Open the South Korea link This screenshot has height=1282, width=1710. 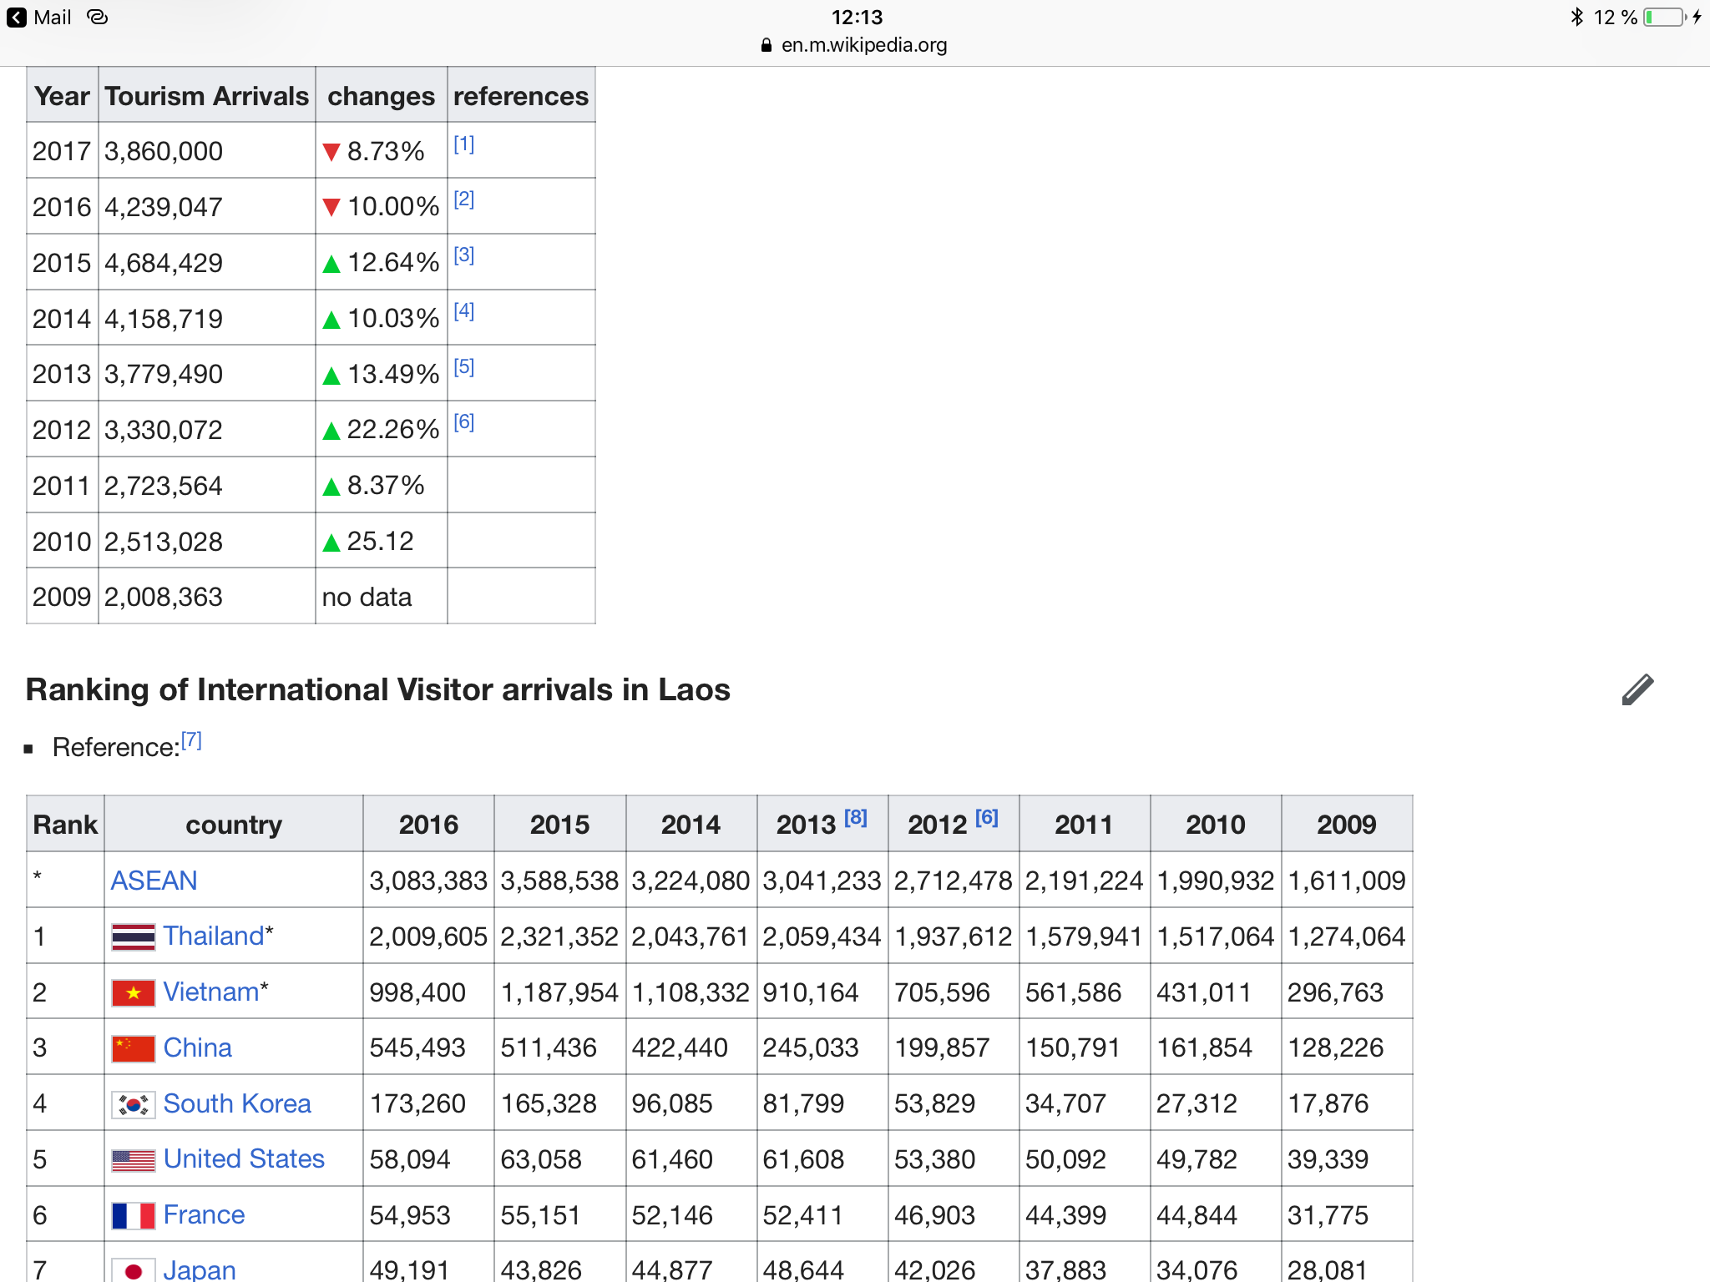pyautogui.click(x=237, y=1103)
